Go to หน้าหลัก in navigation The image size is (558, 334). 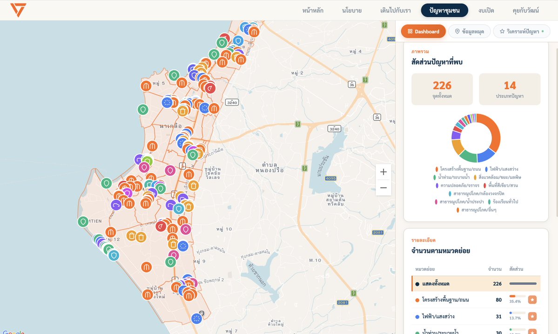pyautogui.click(x=313, y=10)
